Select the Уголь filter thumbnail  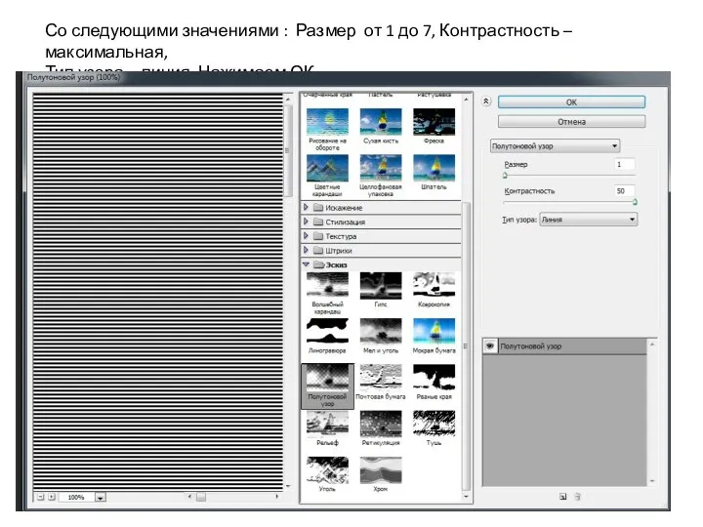click(327, 469)
